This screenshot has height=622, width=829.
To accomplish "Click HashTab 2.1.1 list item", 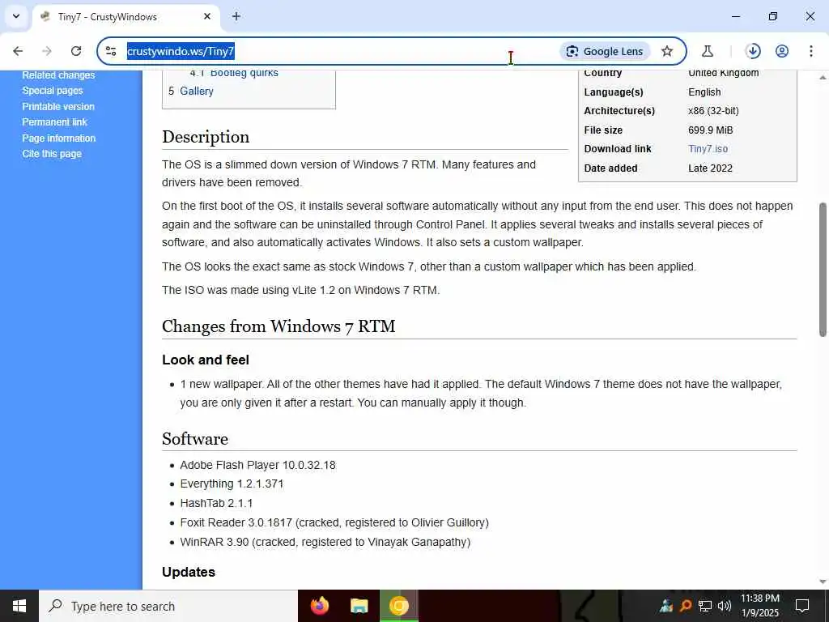I will click(216, 503).
